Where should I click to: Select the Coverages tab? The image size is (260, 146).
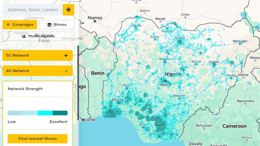pyautogui.click(x=20, y=25)
